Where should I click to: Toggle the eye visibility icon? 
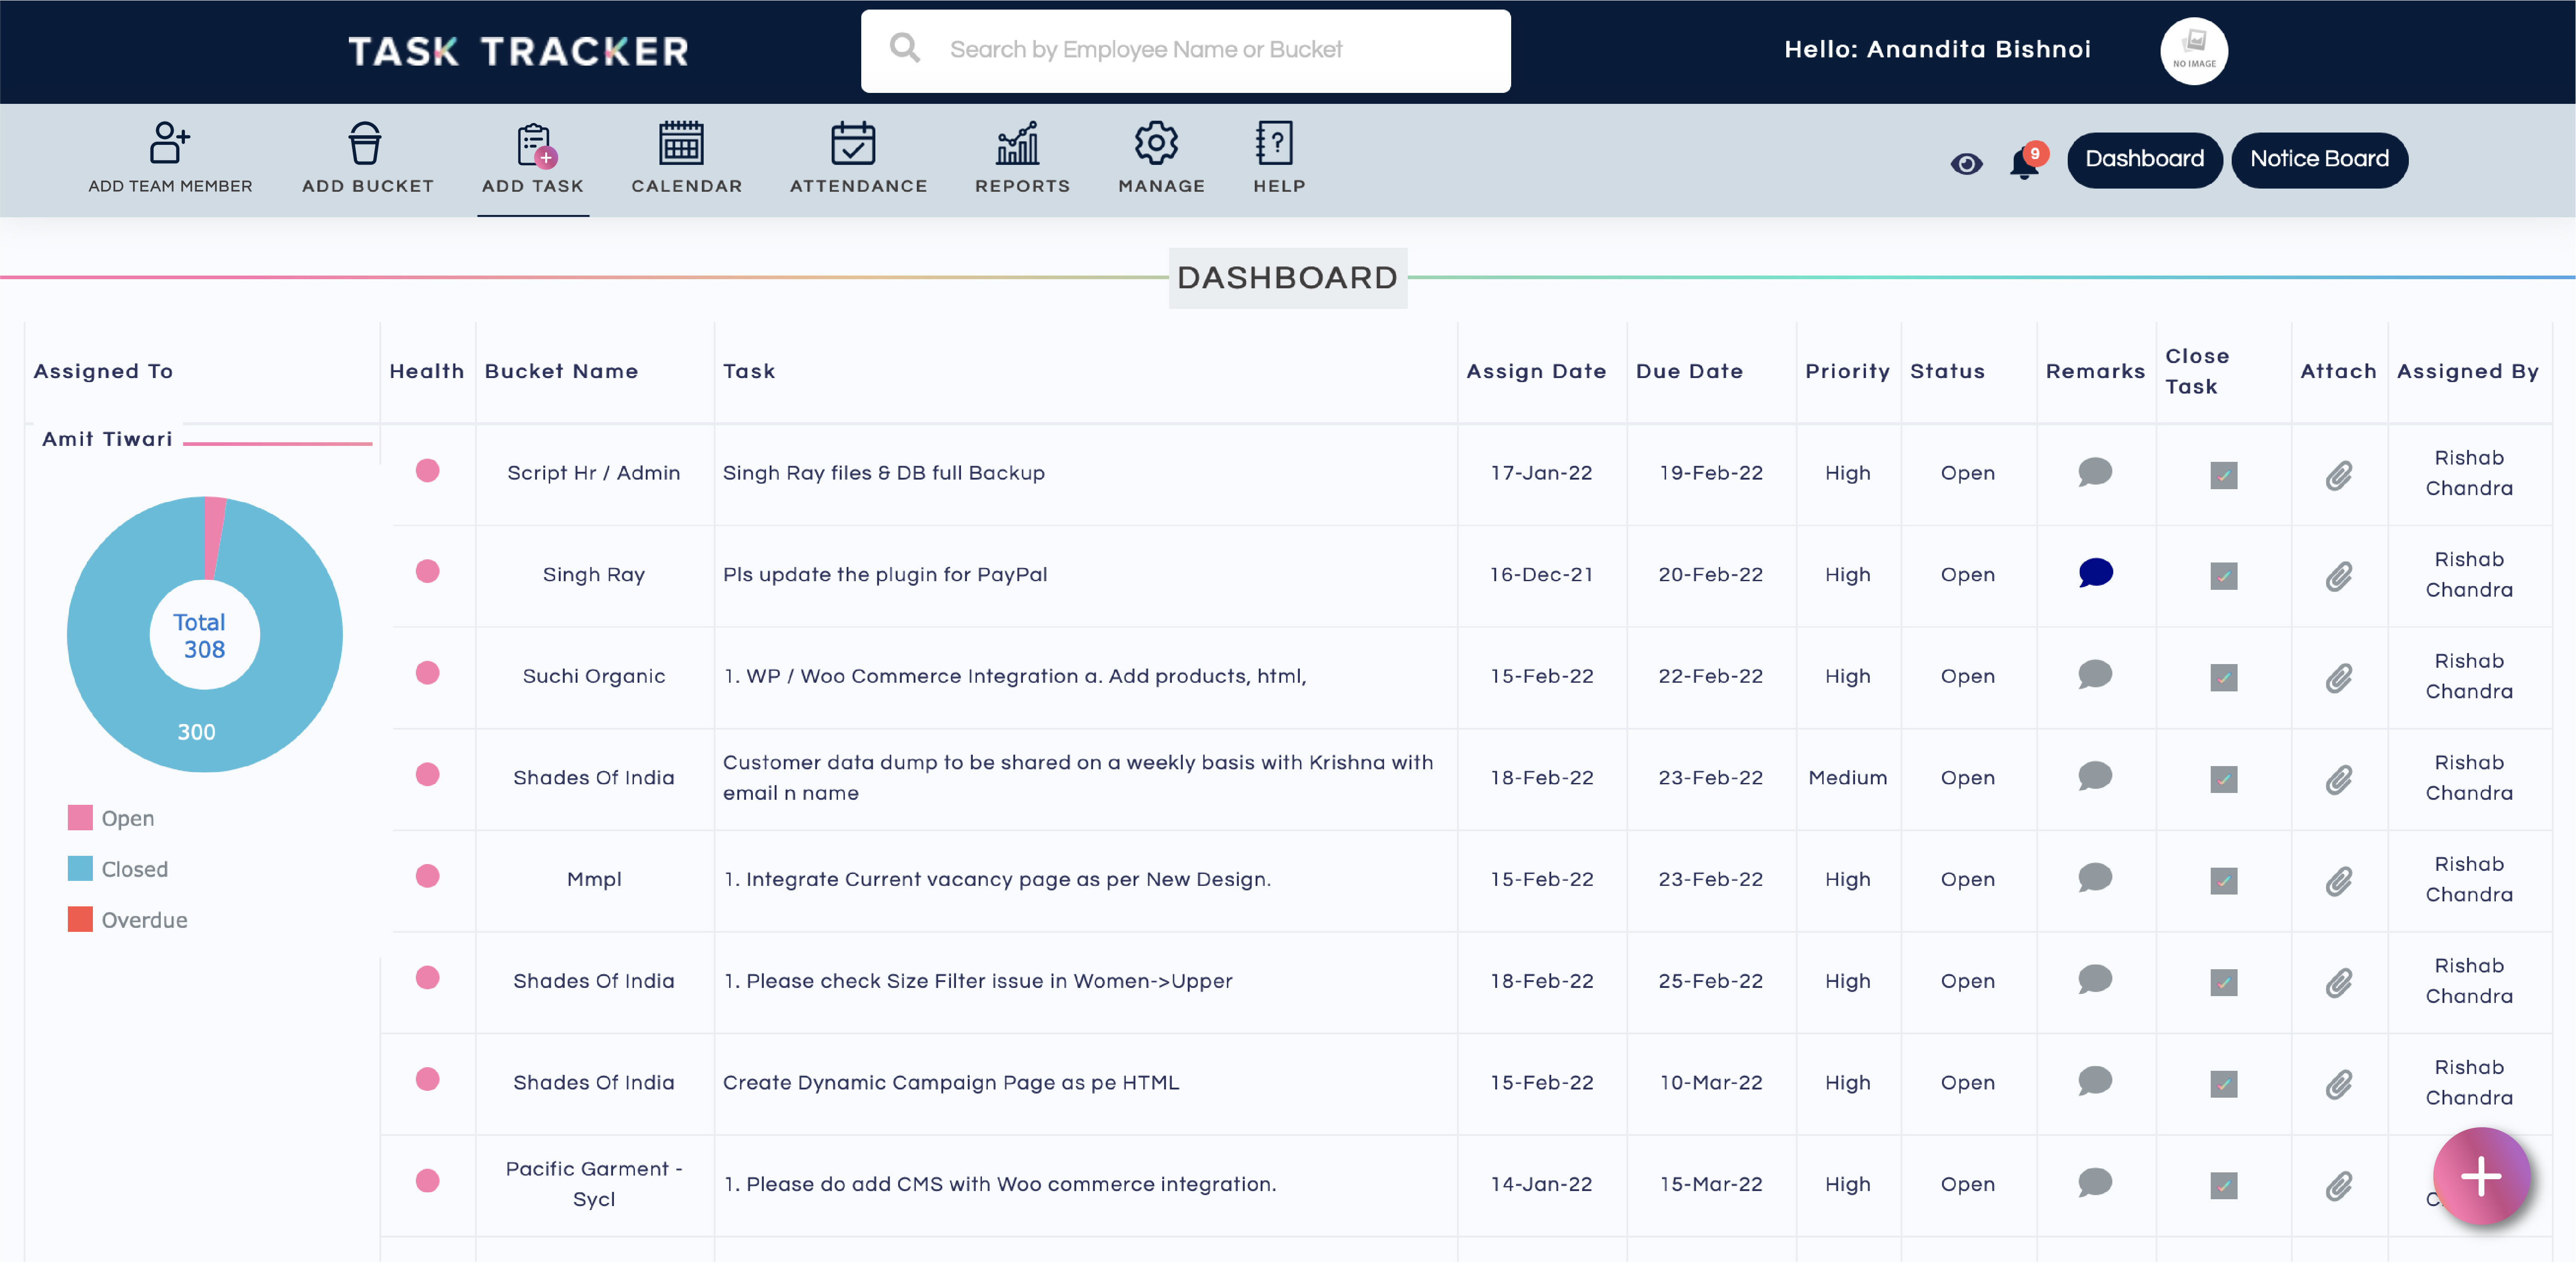[x=1966, y=163]
